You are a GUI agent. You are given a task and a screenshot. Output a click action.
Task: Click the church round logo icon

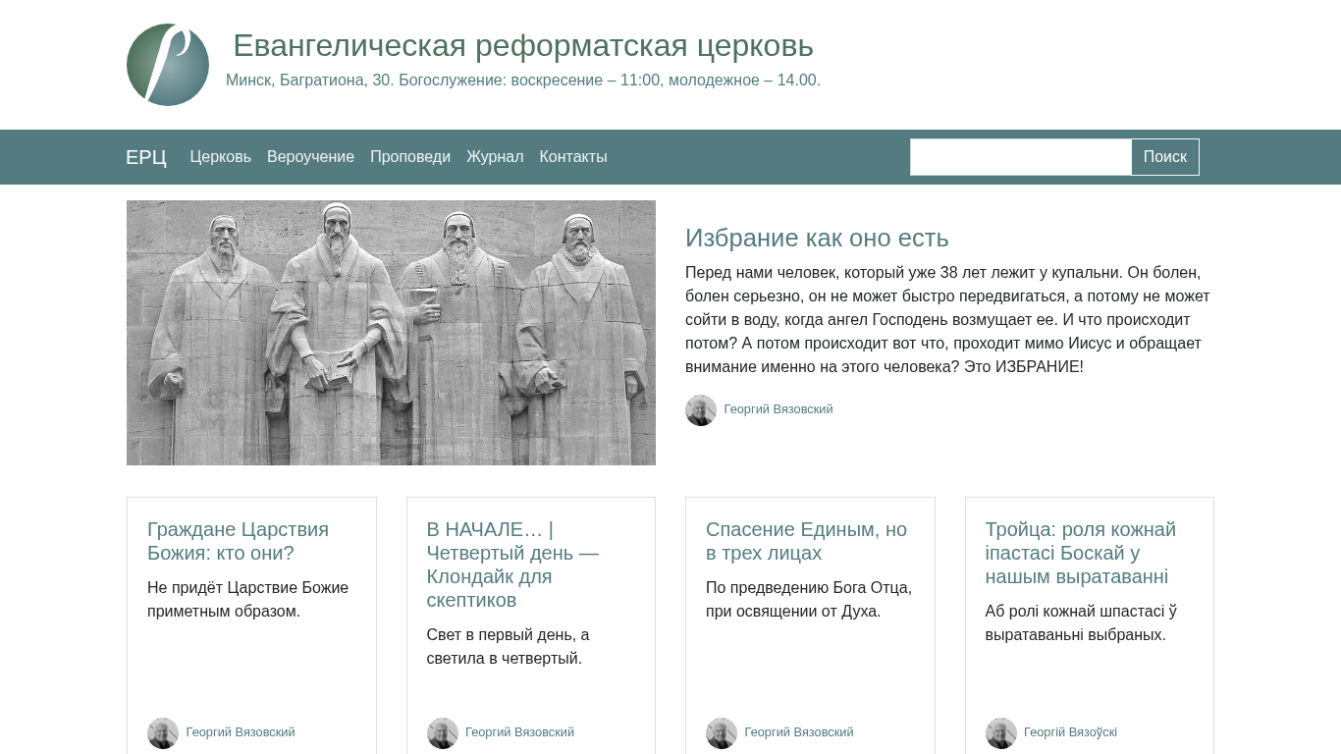point(168,65)
